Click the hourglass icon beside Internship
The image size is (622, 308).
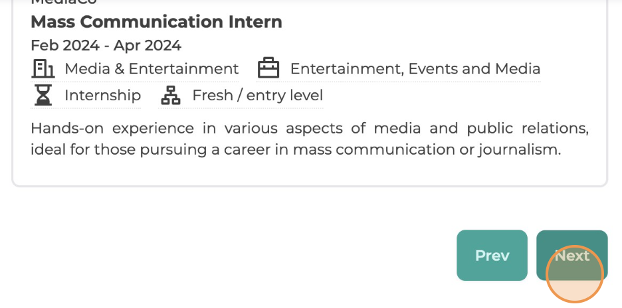(x=43, y=95)
